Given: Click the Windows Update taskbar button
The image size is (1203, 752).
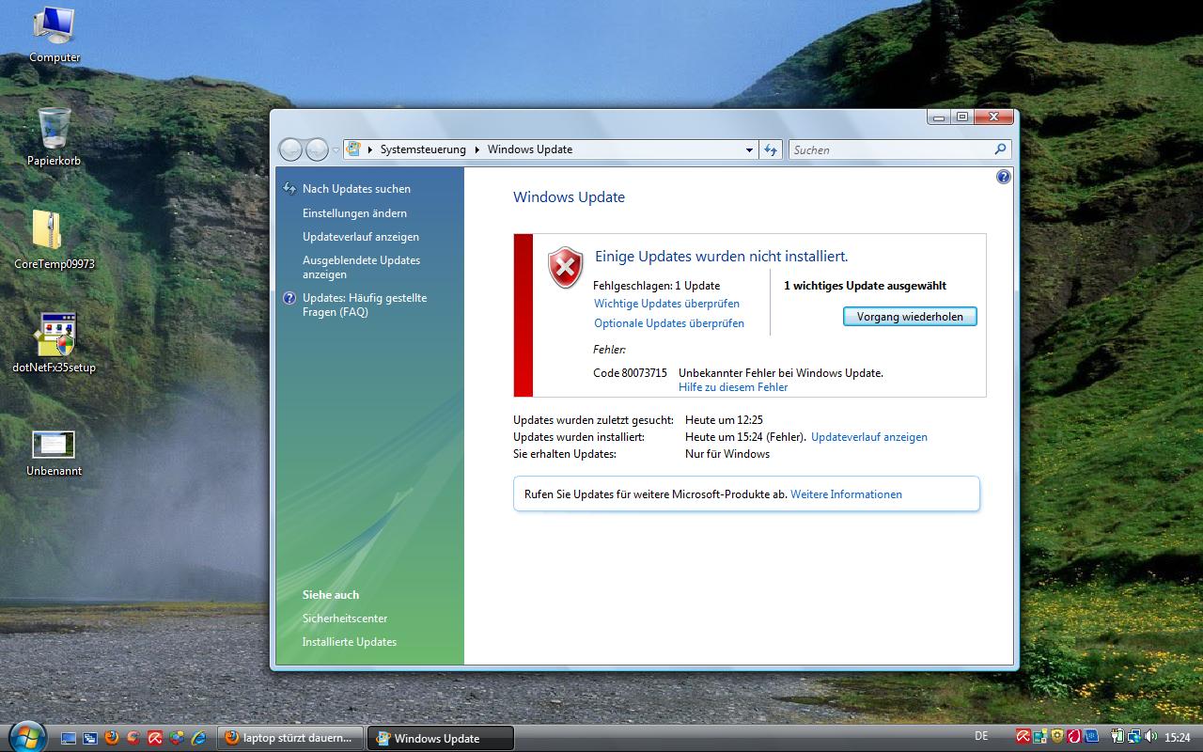Looking at the screenshot, I should [440, 738].
